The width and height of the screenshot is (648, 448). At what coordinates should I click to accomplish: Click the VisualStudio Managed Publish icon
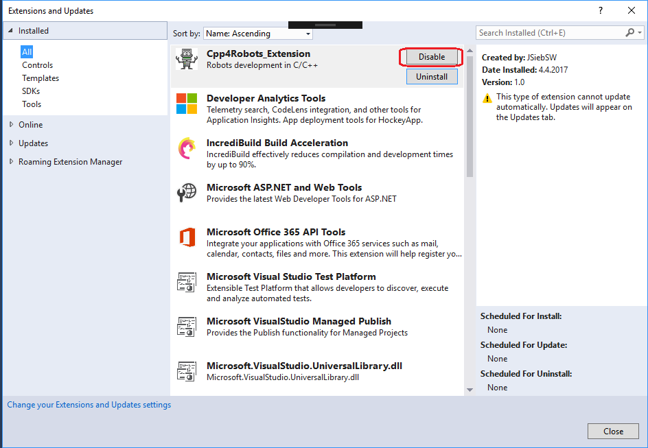click(187, 327)
